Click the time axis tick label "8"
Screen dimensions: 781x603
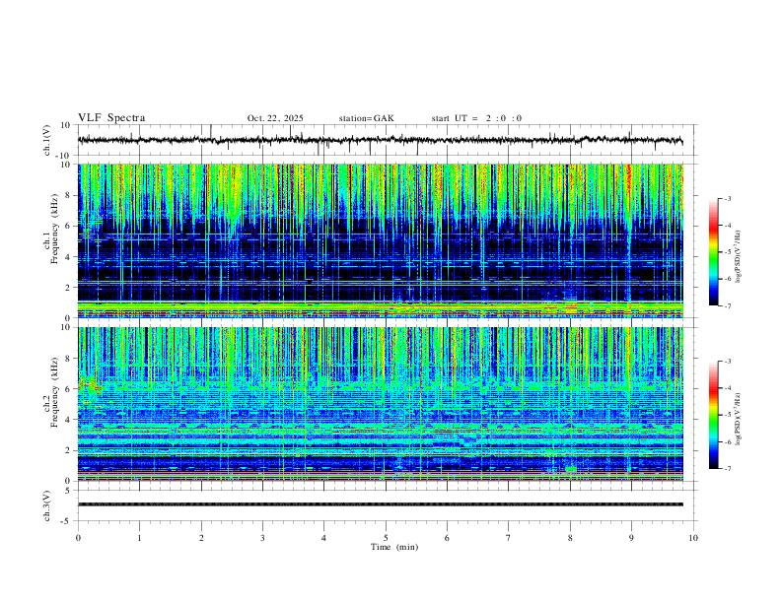[570, 538]
